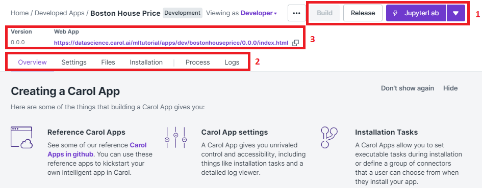
Task: Switch to the Overview tab
Action: tap(32, 62)
